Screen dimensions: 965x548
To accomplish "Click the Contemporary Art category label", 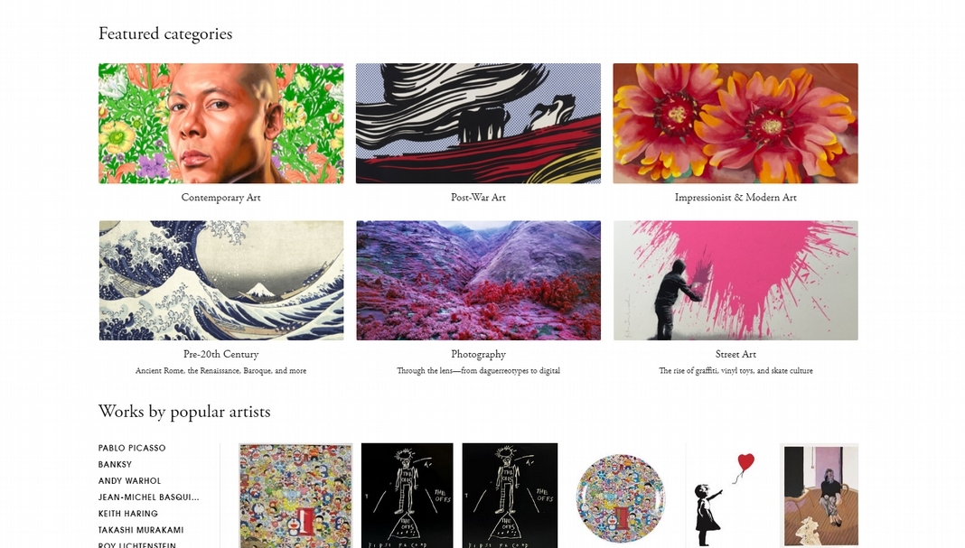I will tap(221, 198).
